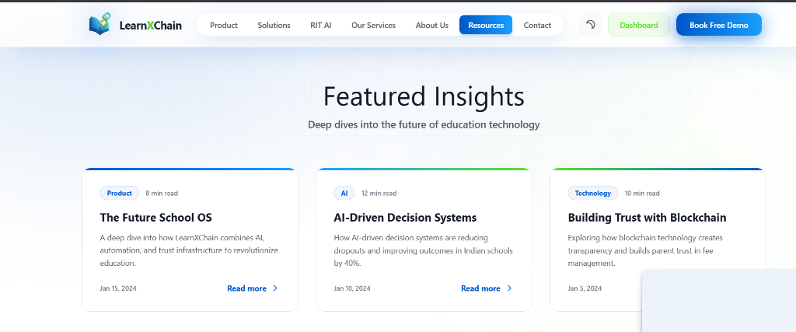Select the Technology tag badge
Image resolution: width=796 pixels, height=332 pixels.
point(593,193)
